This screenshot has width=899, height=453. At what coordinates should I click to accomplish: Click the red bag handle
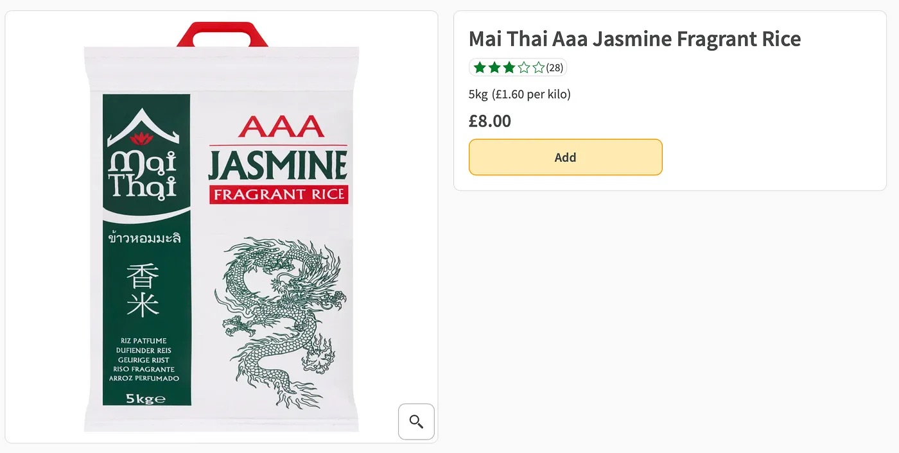[x=222, y=35]
